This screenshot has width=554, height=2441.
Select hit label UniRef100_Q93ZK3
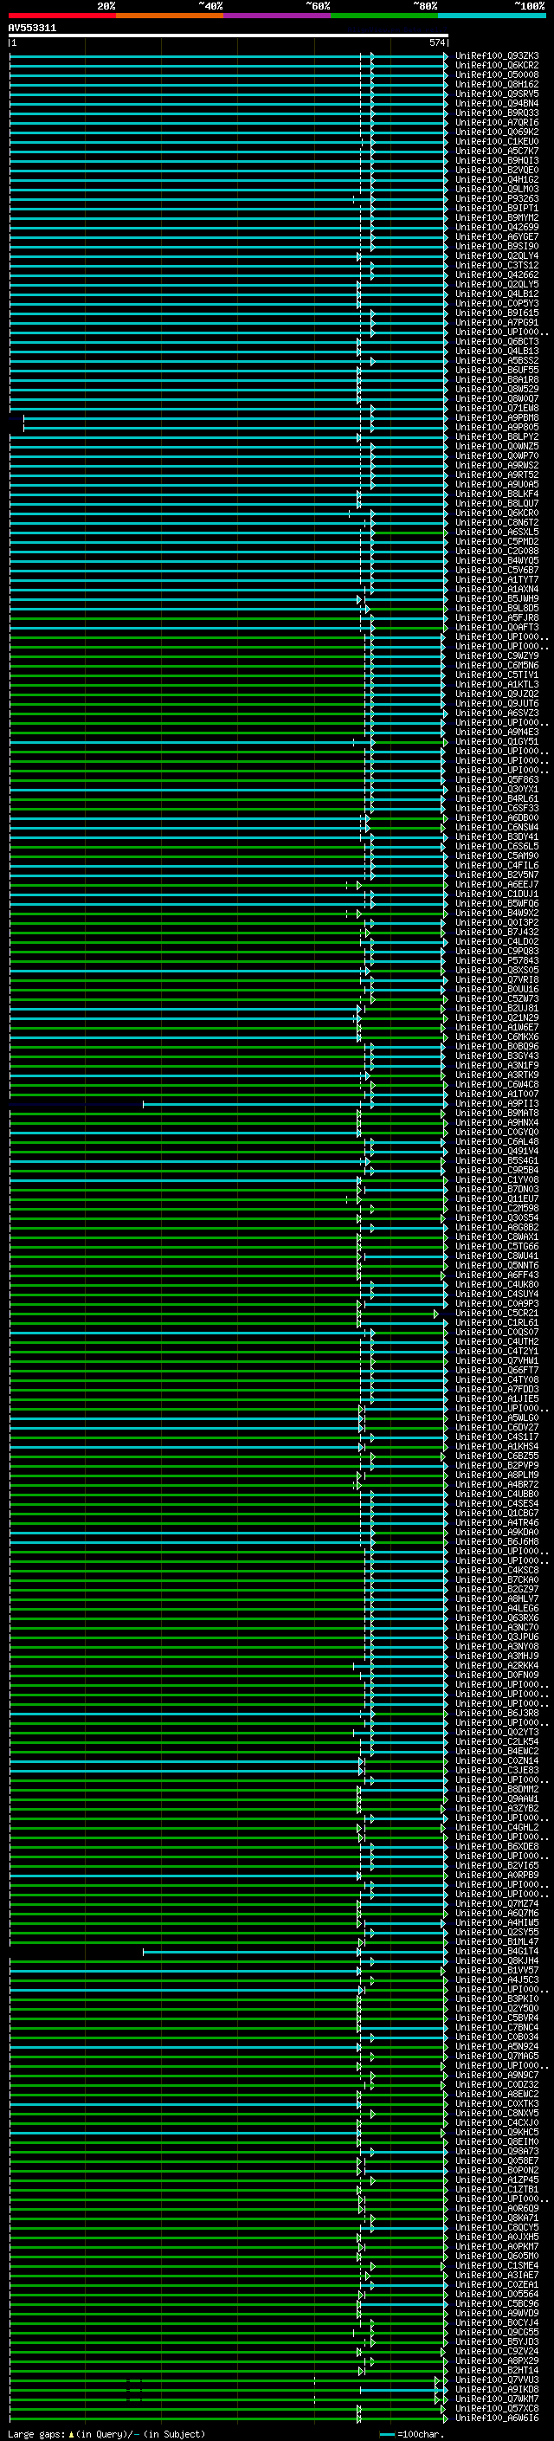coord(497,56)
